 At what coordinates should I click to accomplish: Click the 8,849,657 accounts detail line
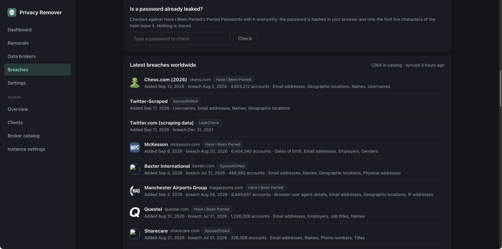[x=289, y=194]
